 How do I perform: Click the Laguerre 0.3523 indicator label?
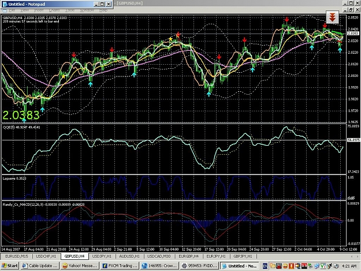14,179
